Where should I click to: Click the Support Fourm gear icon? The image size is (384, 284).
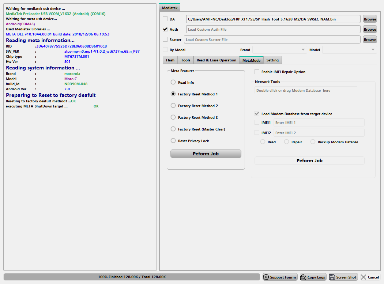(x=266, y=277)
